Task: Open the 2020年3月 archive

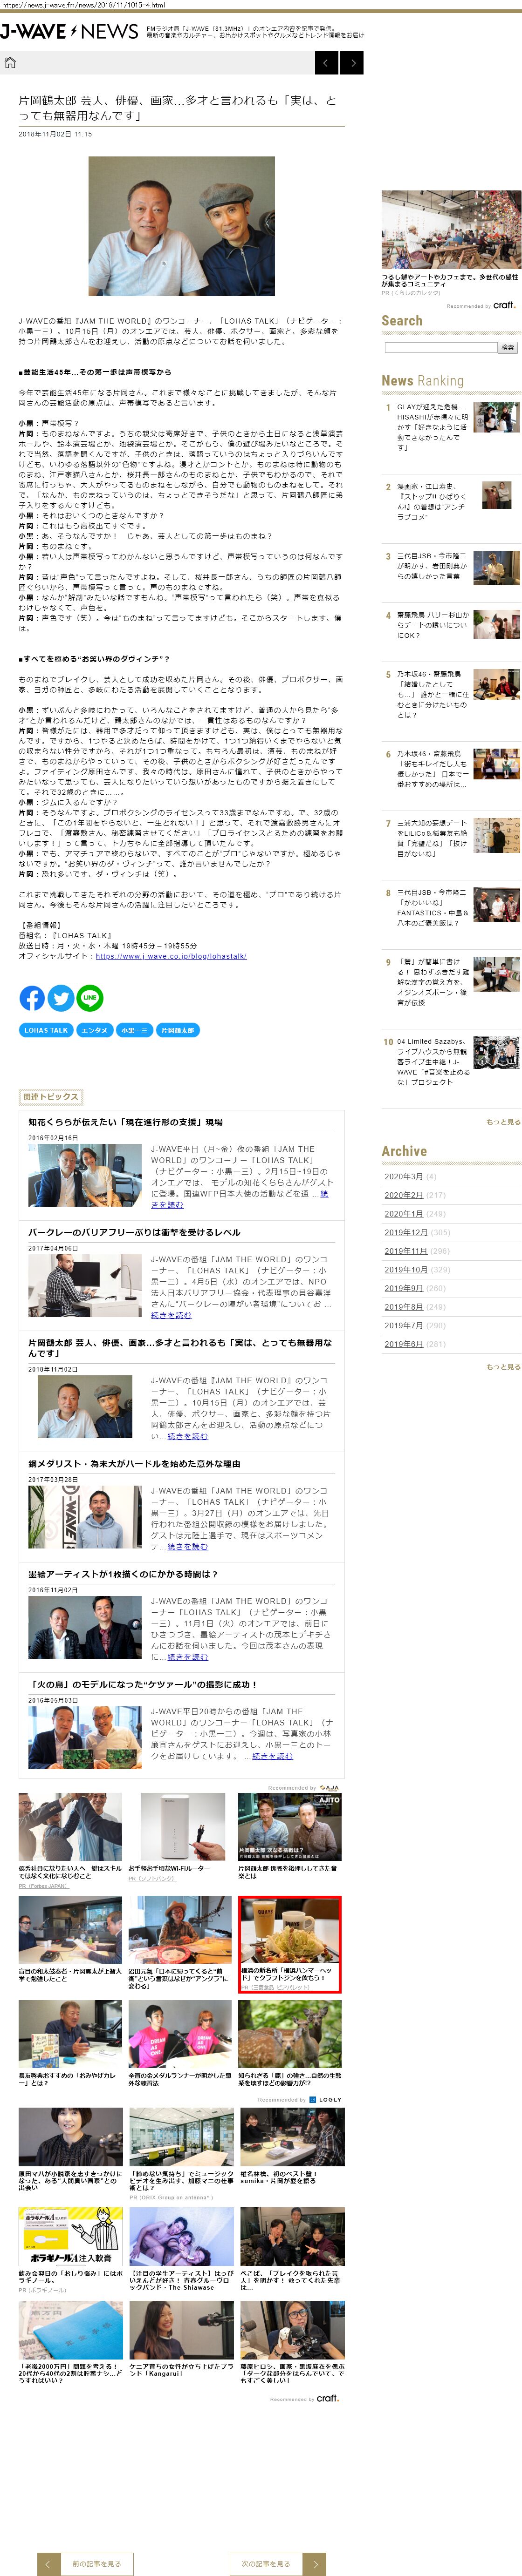Action: tap(404, 1176)
